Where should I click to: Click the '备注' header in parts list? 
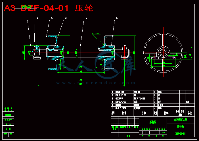point(190,113)
